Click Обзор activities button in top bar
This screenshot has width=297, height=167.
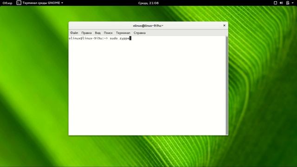click(7, 3)
